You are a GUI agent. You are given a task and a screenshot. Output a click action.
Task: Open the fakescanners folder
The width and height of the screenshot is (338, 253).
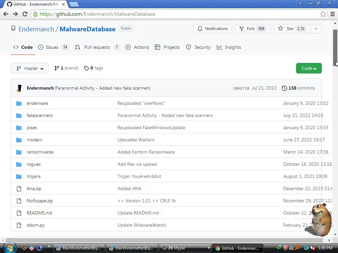click(x=40, y=116)
